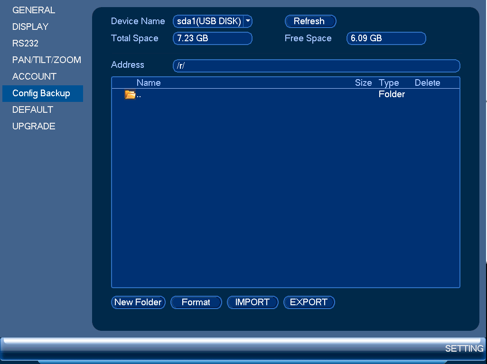Open the DISPLAY settings menu
Screen dimensions: 487x364
tap(30, 27)
